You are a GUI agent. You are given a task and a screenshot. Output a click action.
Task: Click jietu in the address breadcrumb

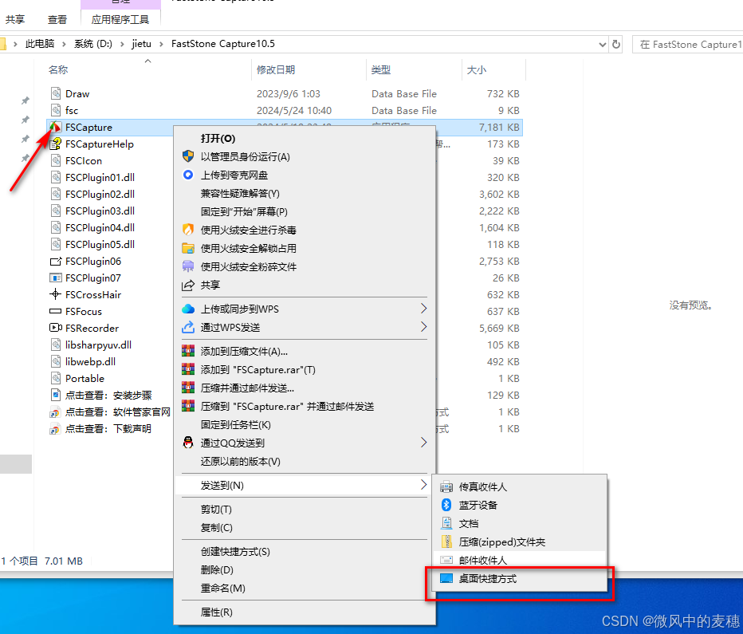[142, 44]
